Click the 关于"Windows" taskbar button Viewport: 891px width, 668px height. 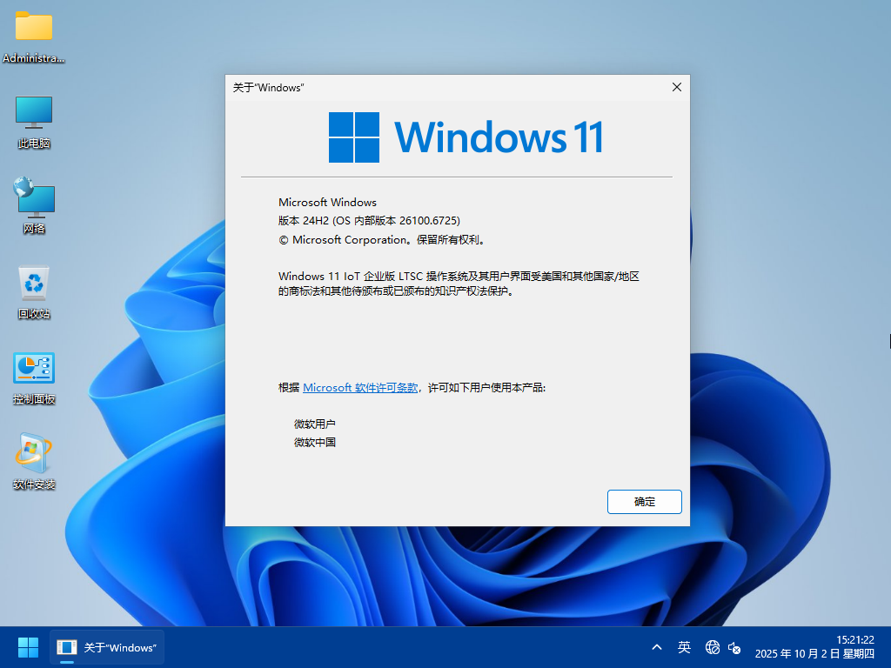tap(108, 647)
